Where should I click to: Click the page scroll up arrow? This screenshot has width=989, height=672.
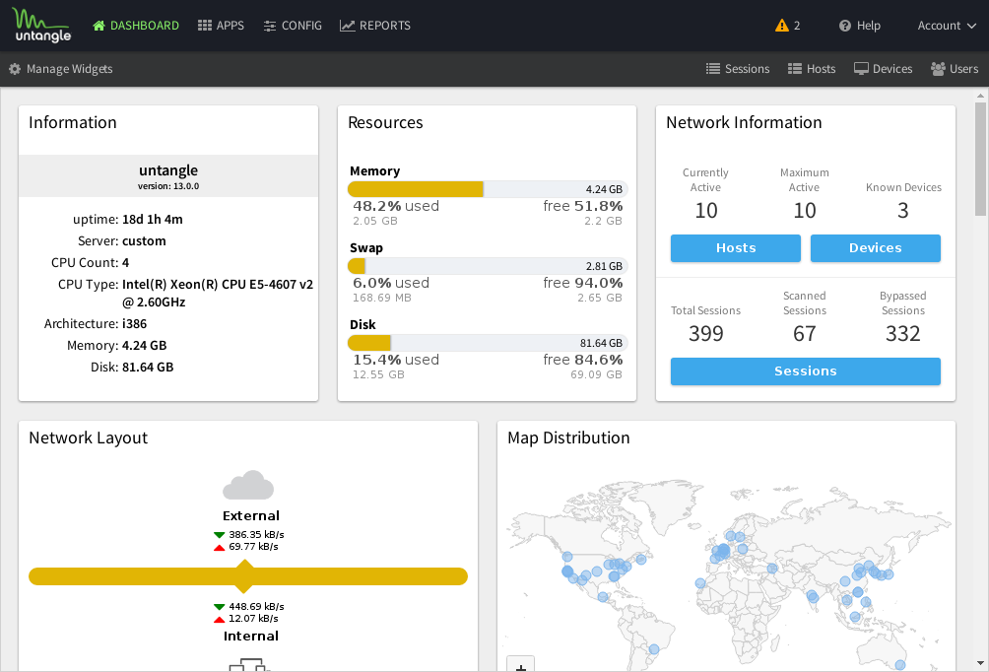point(980,96)
